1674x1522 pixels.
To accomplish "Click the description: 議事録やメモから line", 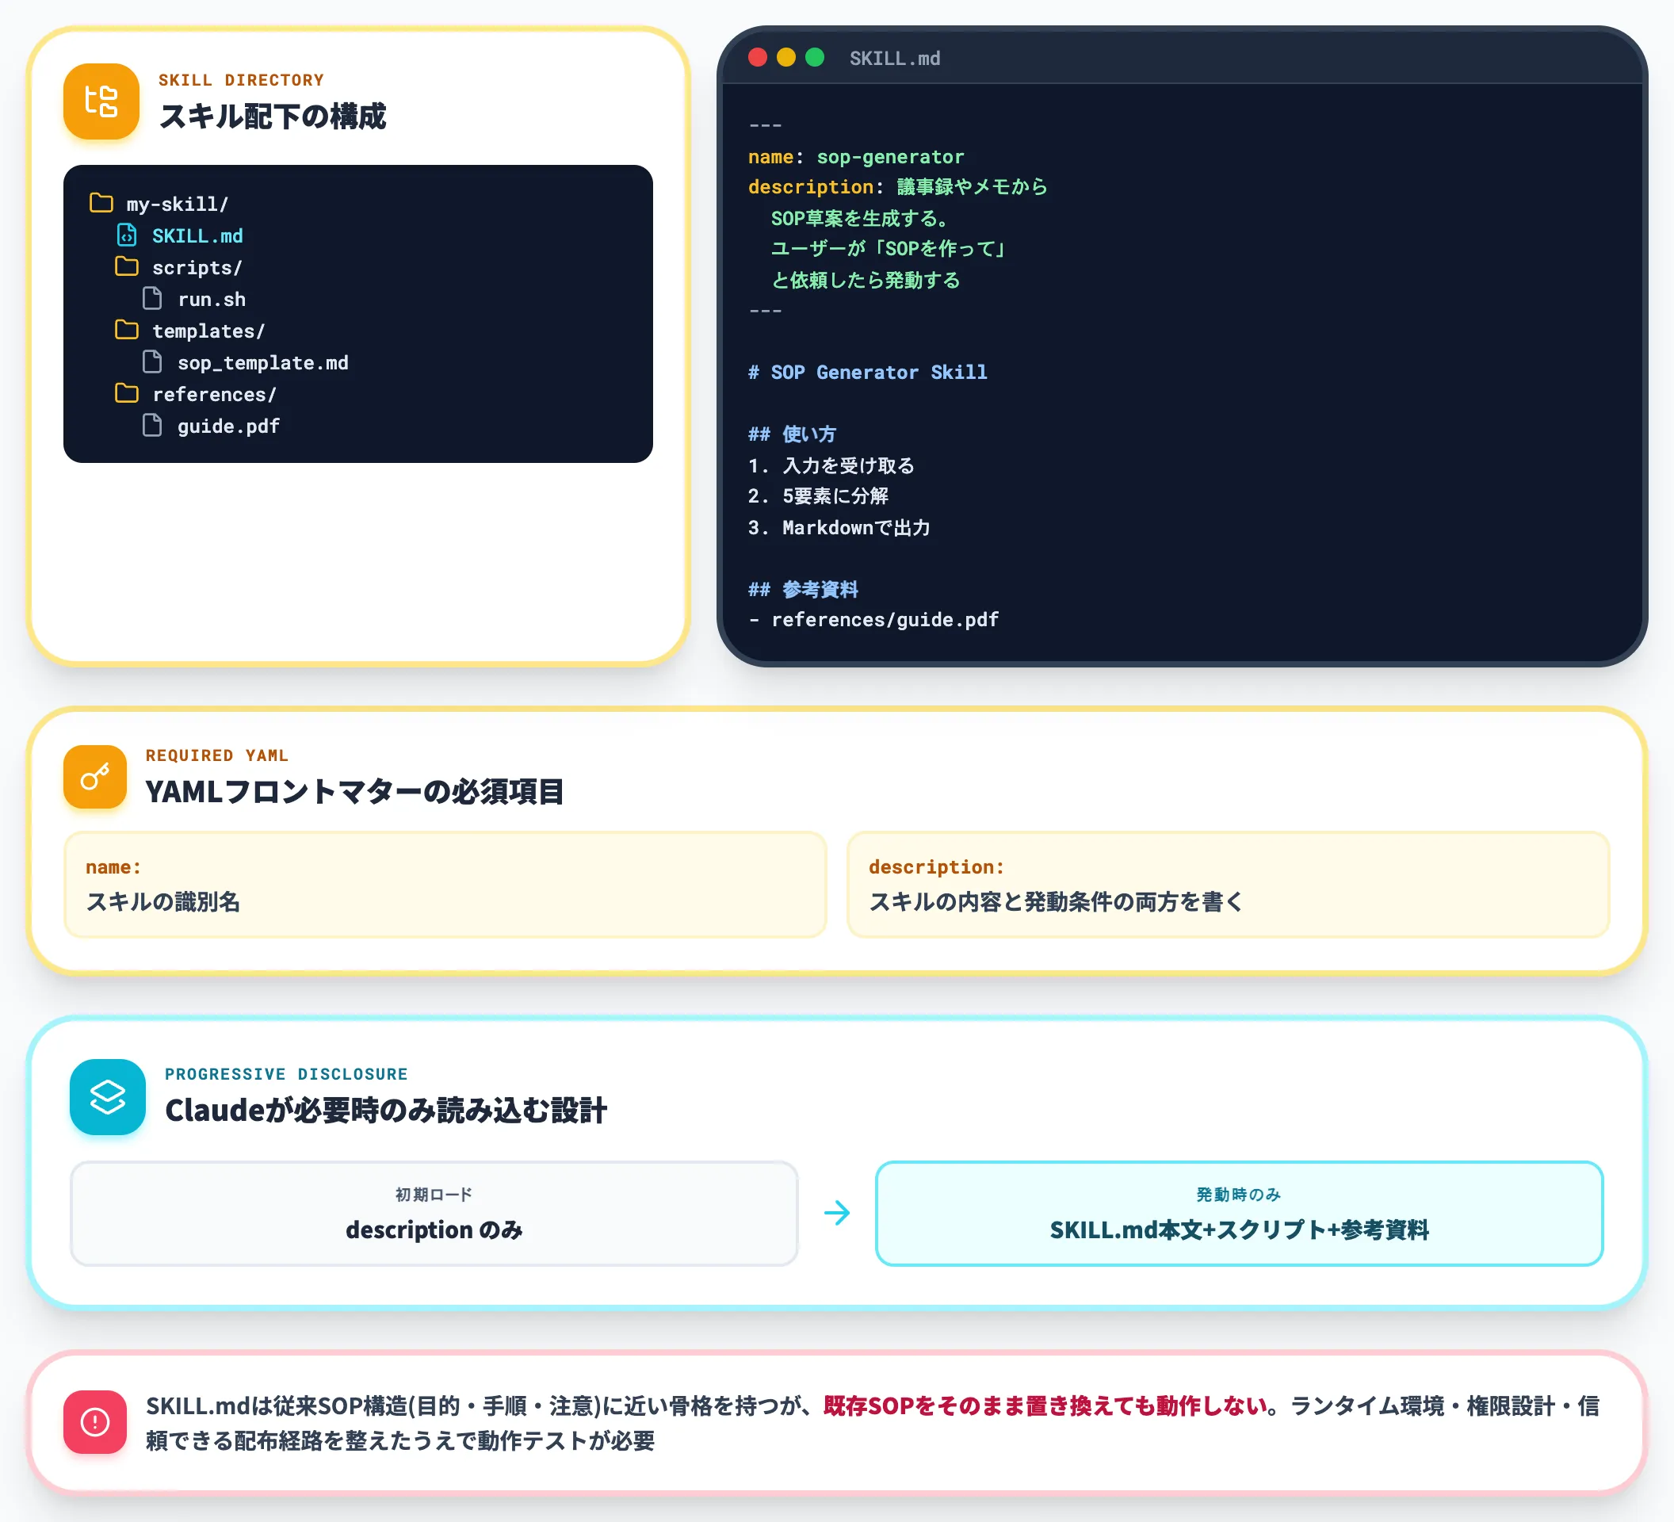I will coord(897,187).
